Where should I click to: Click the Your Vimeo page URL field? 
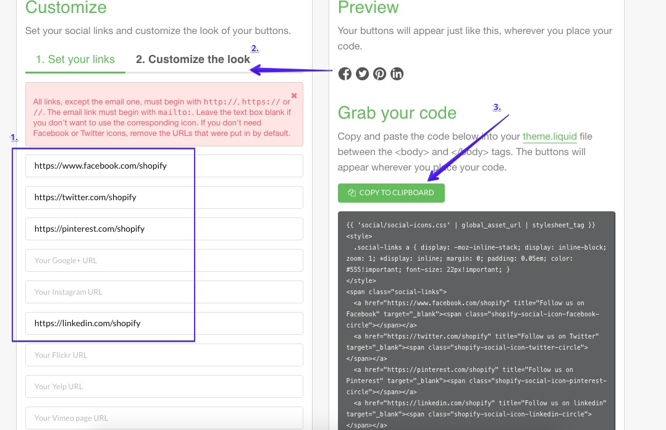tap(164, 418)
